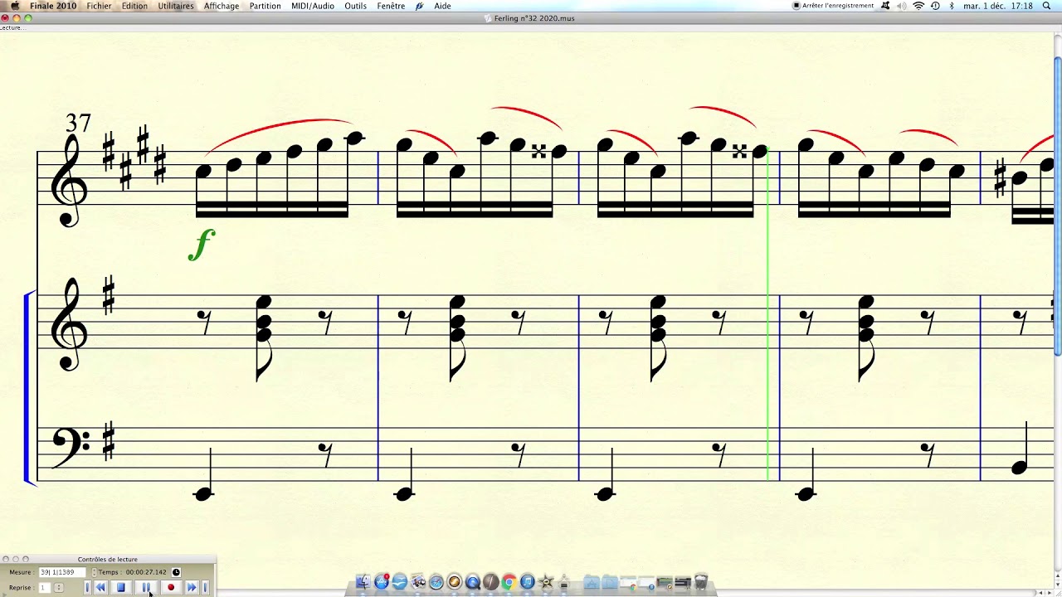Stop playback with the square stop button
1062x597 pixels.
click(121, 587)
